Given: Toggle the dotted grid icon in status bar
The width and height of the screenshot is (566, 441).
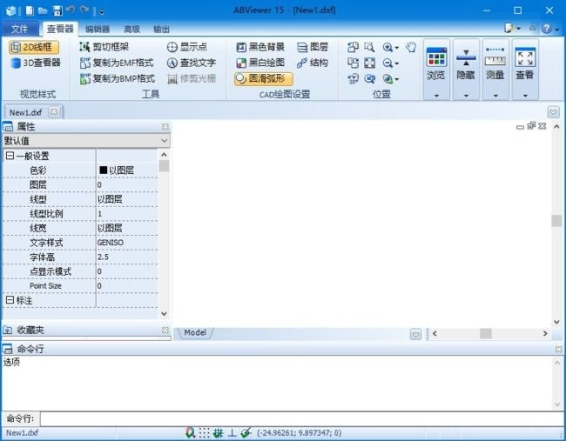Looking at the screenshot, I should 205,432.
